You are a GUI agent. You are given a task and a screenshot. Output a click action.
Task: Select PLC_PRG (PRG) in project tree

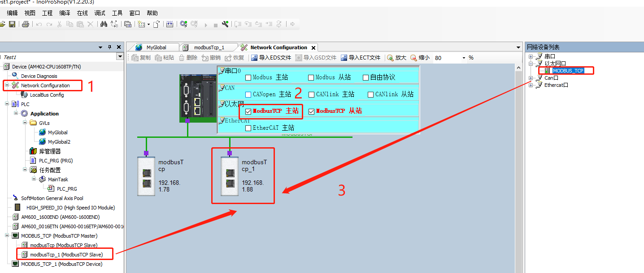pyautogui.click(x=56, y=161)
